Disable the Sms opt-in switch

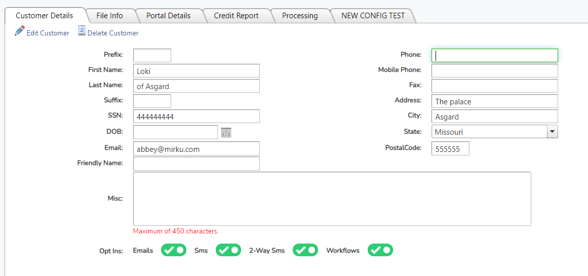(x=228, y=250)
